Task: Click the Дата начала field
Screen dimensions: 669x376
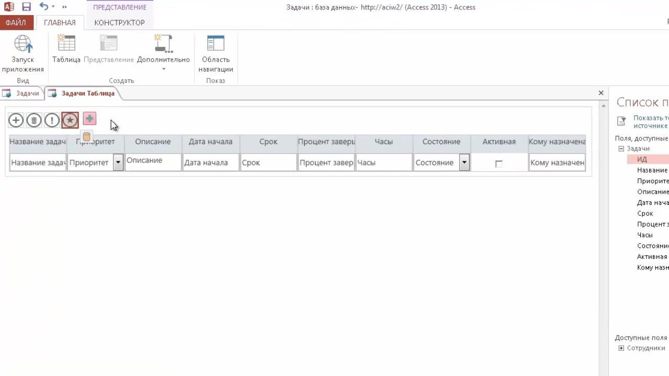Action: click(211, 162)
